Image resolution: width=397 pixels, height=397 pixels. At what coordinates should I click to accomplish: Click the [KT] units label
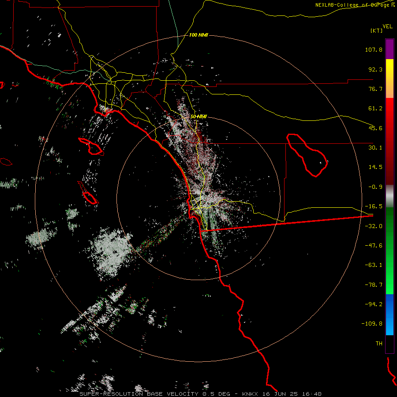tap(377, 30)
